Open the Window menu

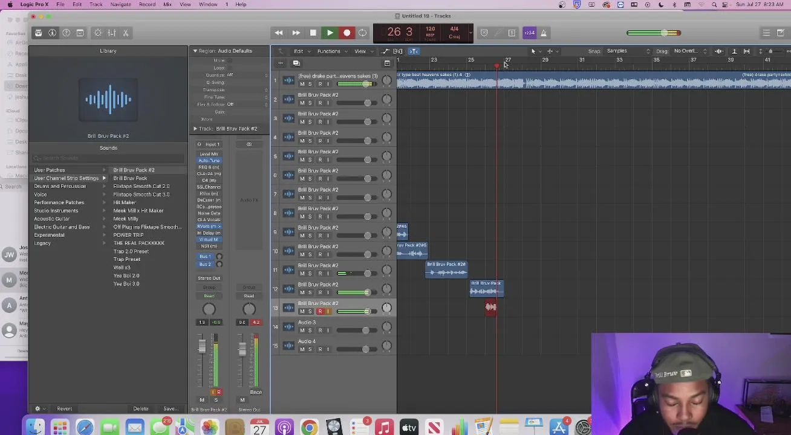coord(208,4)
